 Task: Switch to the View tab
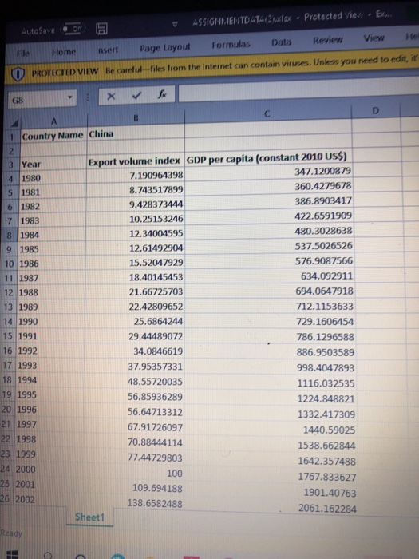374,38
